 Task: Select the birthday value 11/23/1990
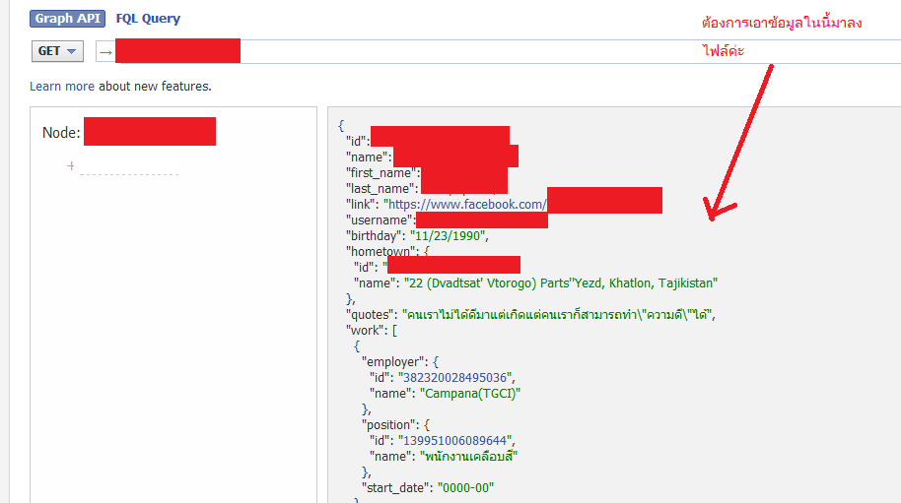(448, 235)
